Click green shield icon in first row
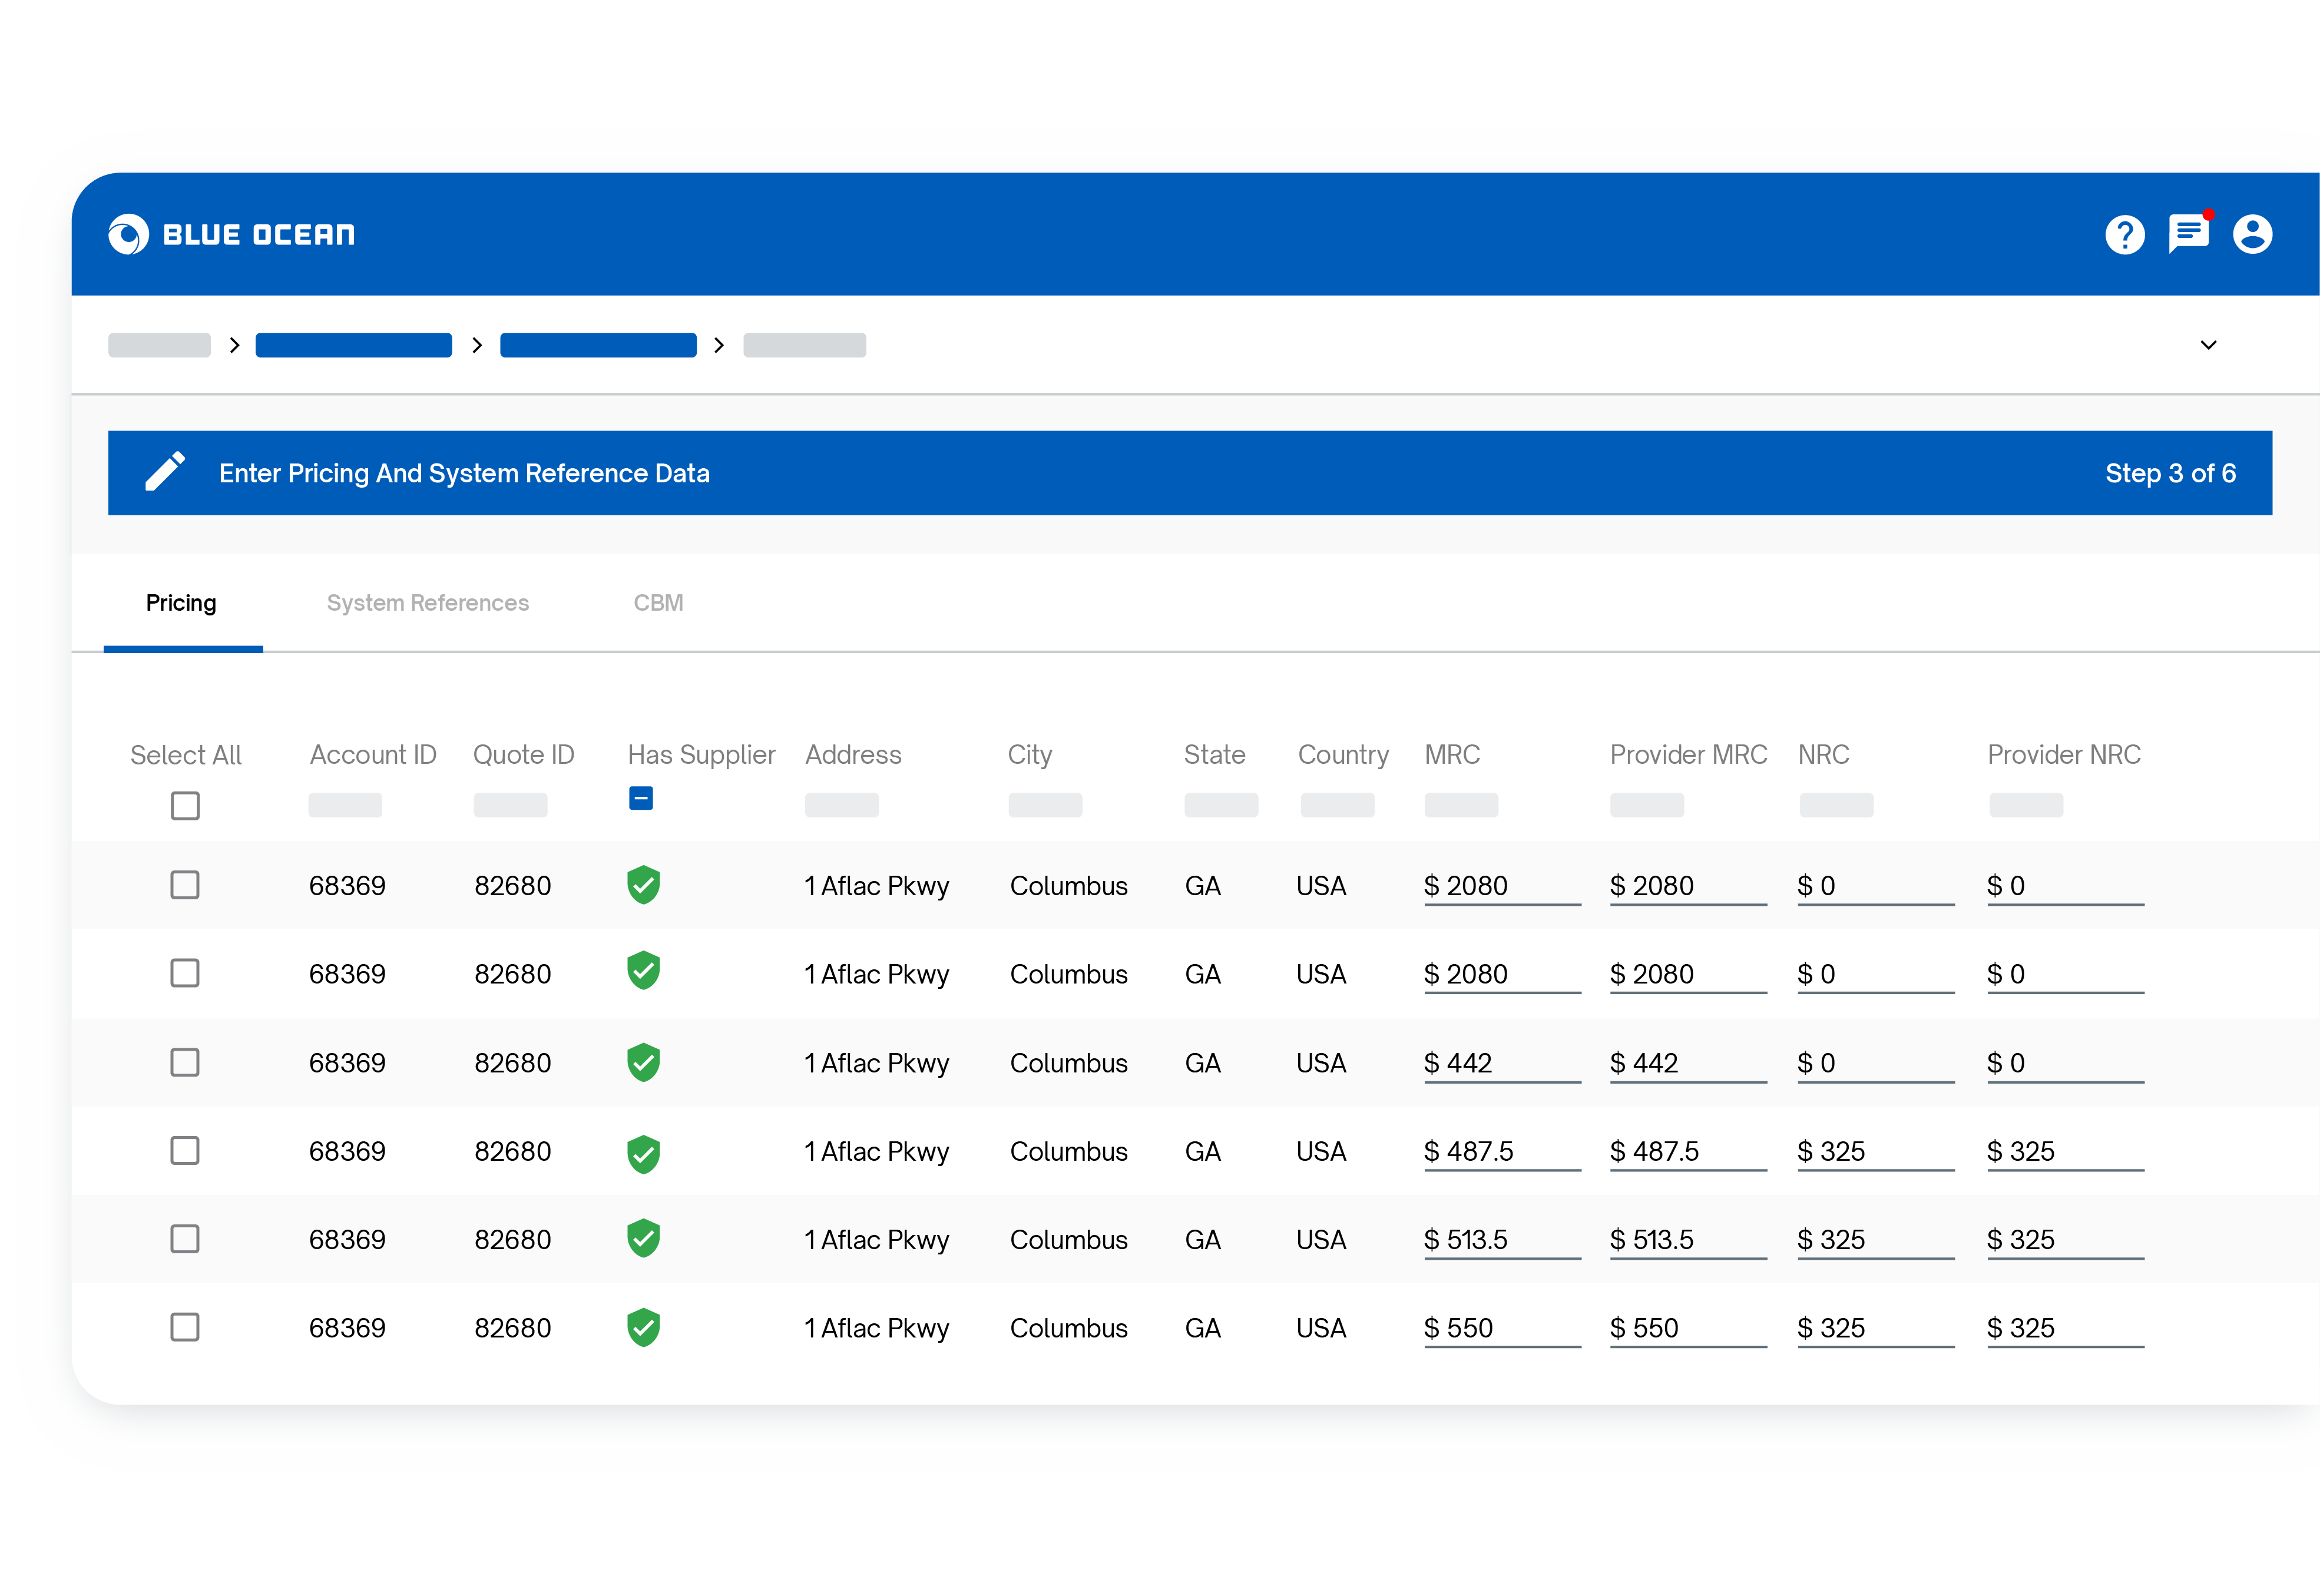This screenshot has height=1596, width=2320. click(x=643, y=885)
